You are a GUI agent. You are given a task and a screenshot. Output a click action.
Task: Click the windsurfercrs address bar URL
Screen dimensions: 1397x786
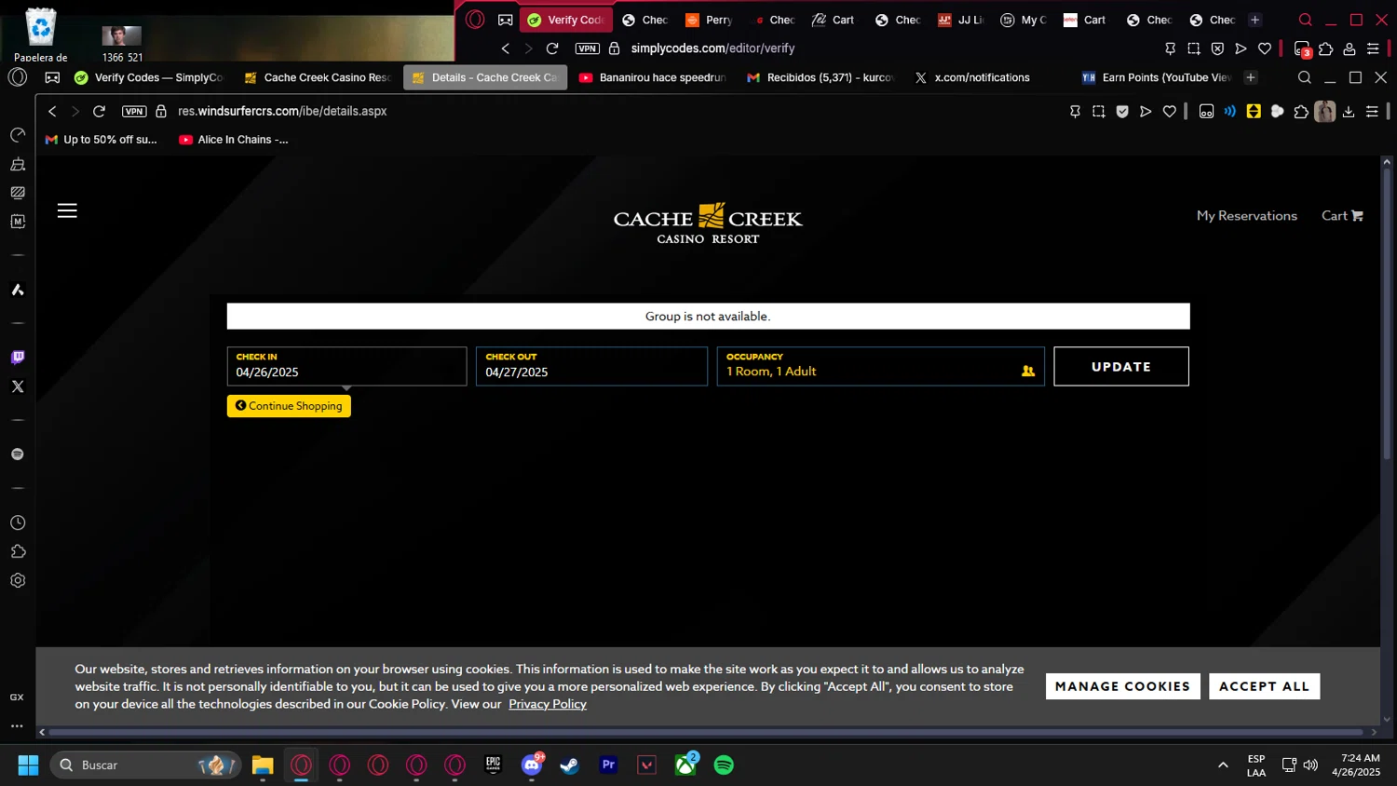point(282,111)
